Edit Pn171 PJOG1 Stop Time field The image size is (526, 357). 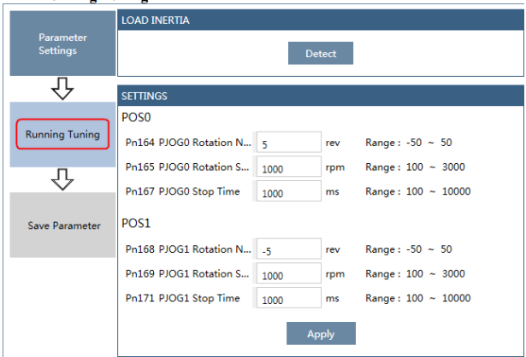289,298
